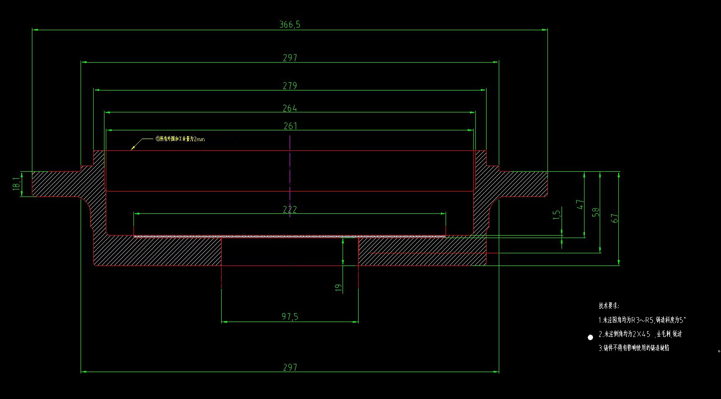Click the 261 dimension label
Screen dimensions: 721x399
(x=290, y=126)
